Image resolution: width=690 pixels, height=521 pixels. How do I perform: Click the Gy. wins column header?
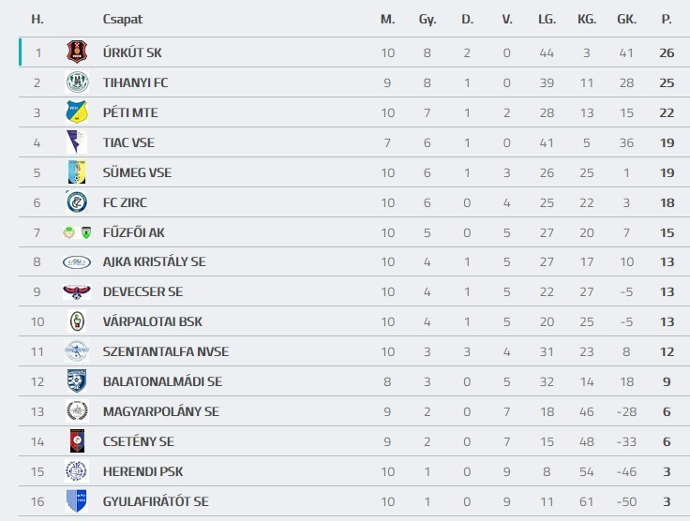pos(427,19)
